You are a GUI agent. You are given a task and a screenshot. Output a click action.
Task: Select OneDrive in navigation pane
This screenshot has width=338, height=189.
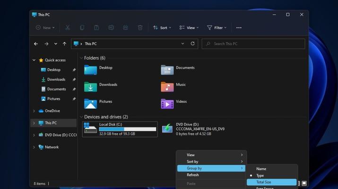52,111
